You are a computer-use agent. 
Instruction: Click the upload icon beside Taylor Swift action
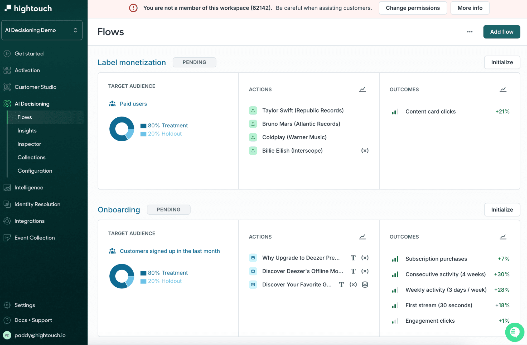tap(253, 111)
